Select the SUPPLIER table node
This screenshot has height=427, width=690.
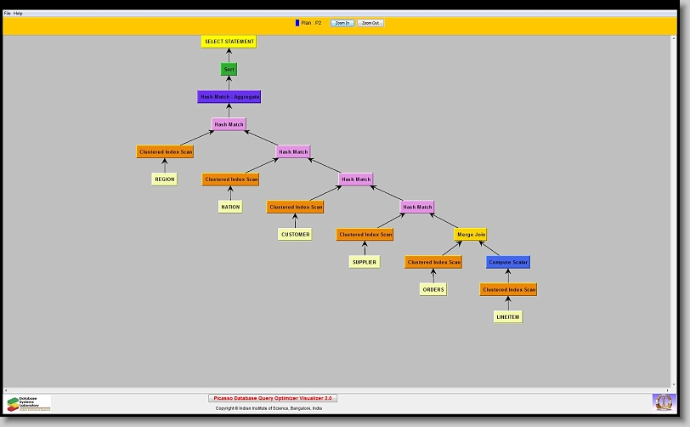[x=365, y=262]
